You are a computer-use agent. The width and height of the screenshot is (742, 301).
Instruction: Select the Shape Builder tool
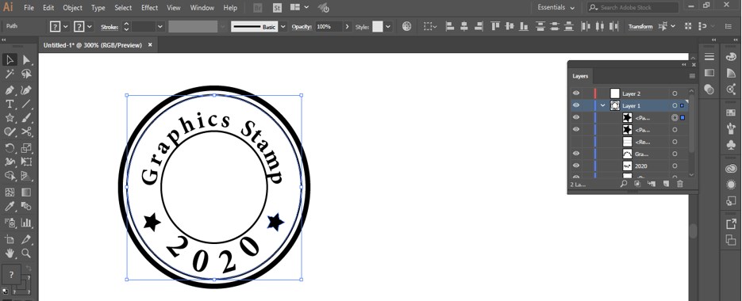[10, 177]
